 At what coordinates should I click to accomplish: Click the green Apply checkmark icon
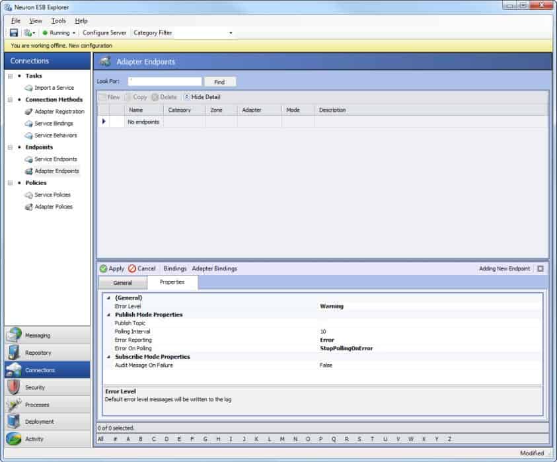point(103,268)
